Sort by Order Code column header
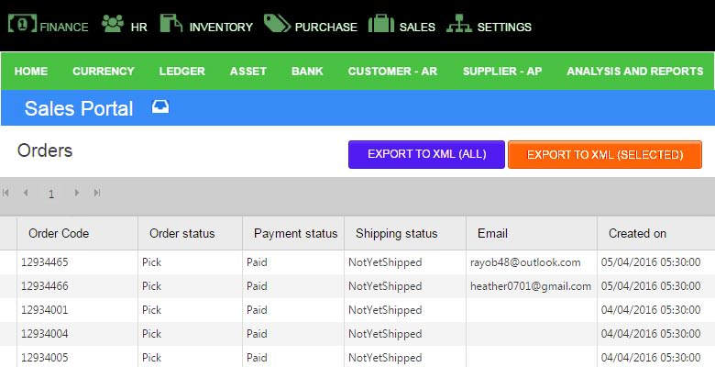 point(59,233)
